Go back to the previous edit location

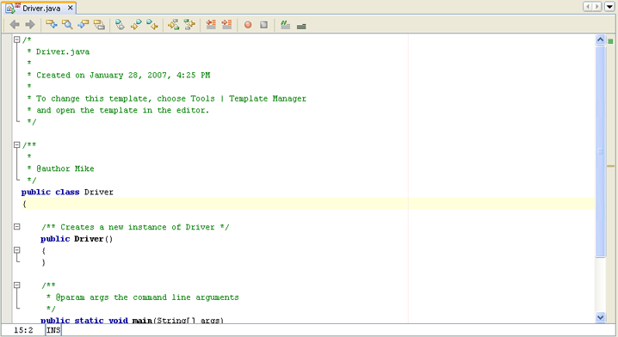pyautogui.click(x=15, y=25)
